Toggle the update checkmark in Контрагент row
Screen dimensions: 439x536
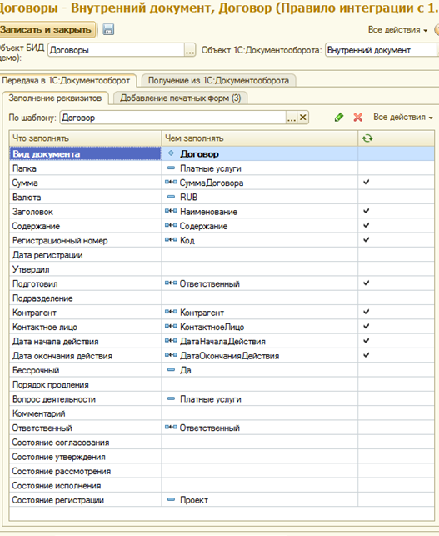pos(367,312)
